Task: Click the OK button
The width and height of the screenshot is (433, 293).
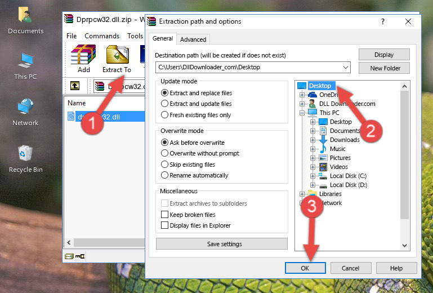Action: [x=305, y=268]
